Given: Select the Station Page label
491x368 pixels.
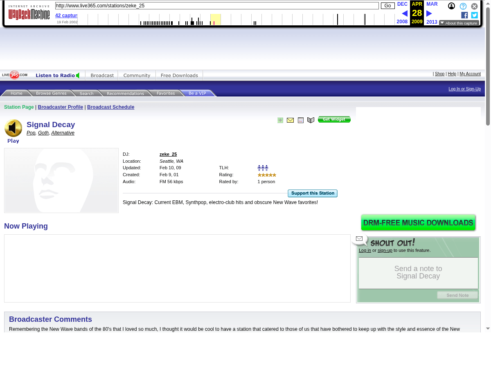Looking at the screenshot, I should point(19,107).
